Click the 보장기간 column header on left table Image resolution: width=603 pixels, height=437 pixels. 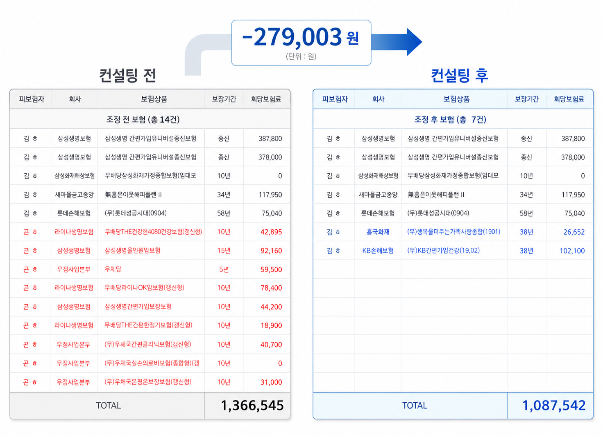point(224,99)
